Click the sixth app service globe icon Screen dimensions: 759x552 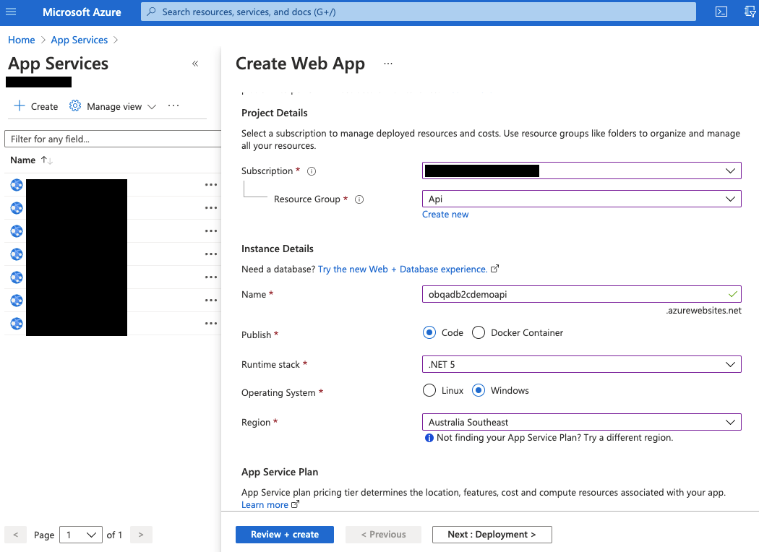17,301
